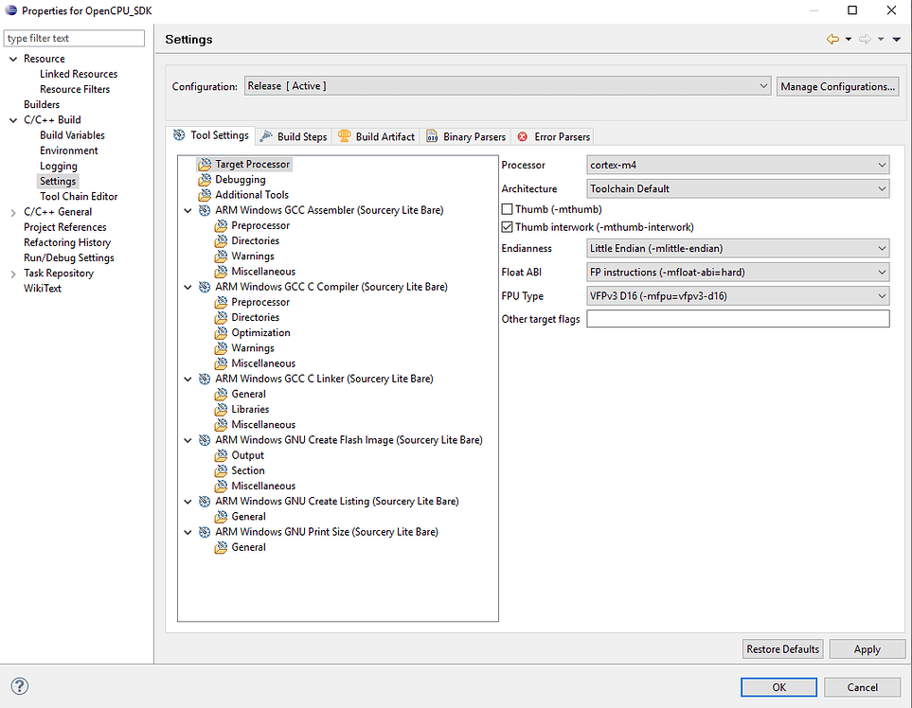Select Optimization under GCC C Compiler

click(260, 333)
